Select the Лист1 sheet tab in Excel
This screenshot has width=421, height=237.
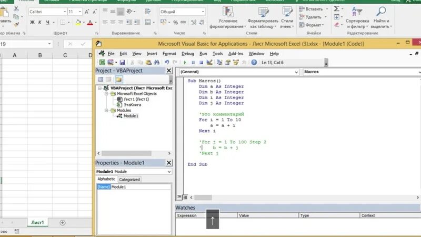37,222
